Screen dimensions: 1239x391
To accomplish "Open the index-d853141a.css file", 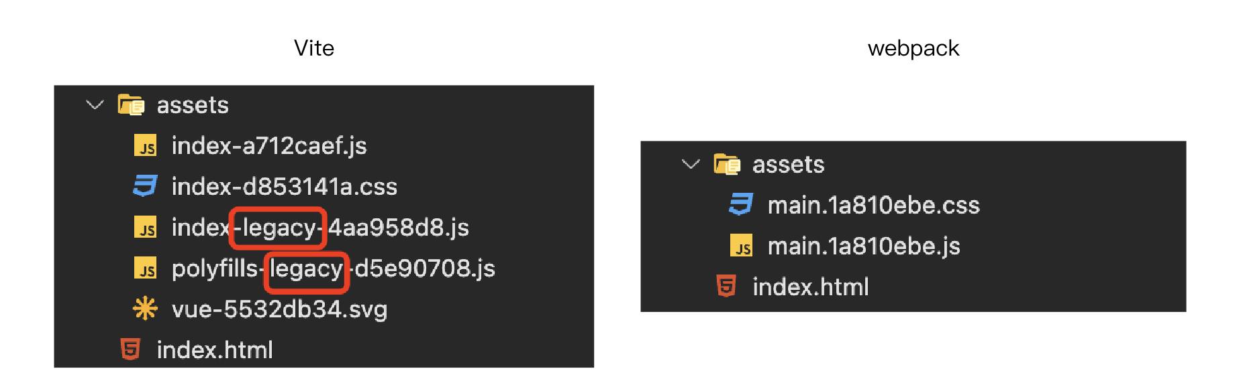I will [x=284, y=187].
